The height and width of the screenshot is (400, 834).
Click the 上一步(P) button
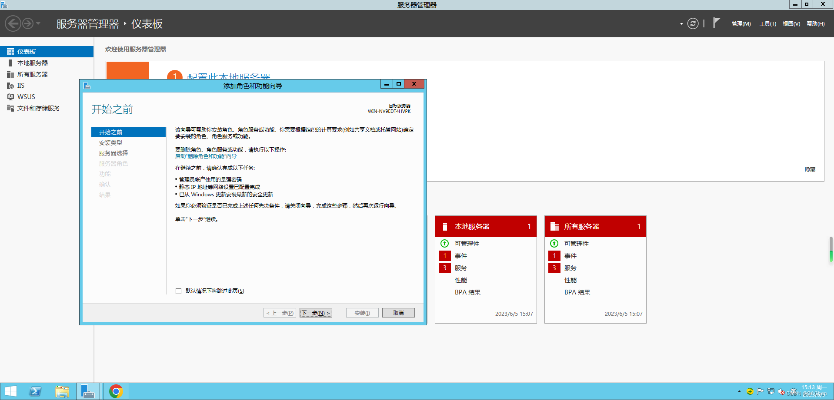[x=280, y=313]
